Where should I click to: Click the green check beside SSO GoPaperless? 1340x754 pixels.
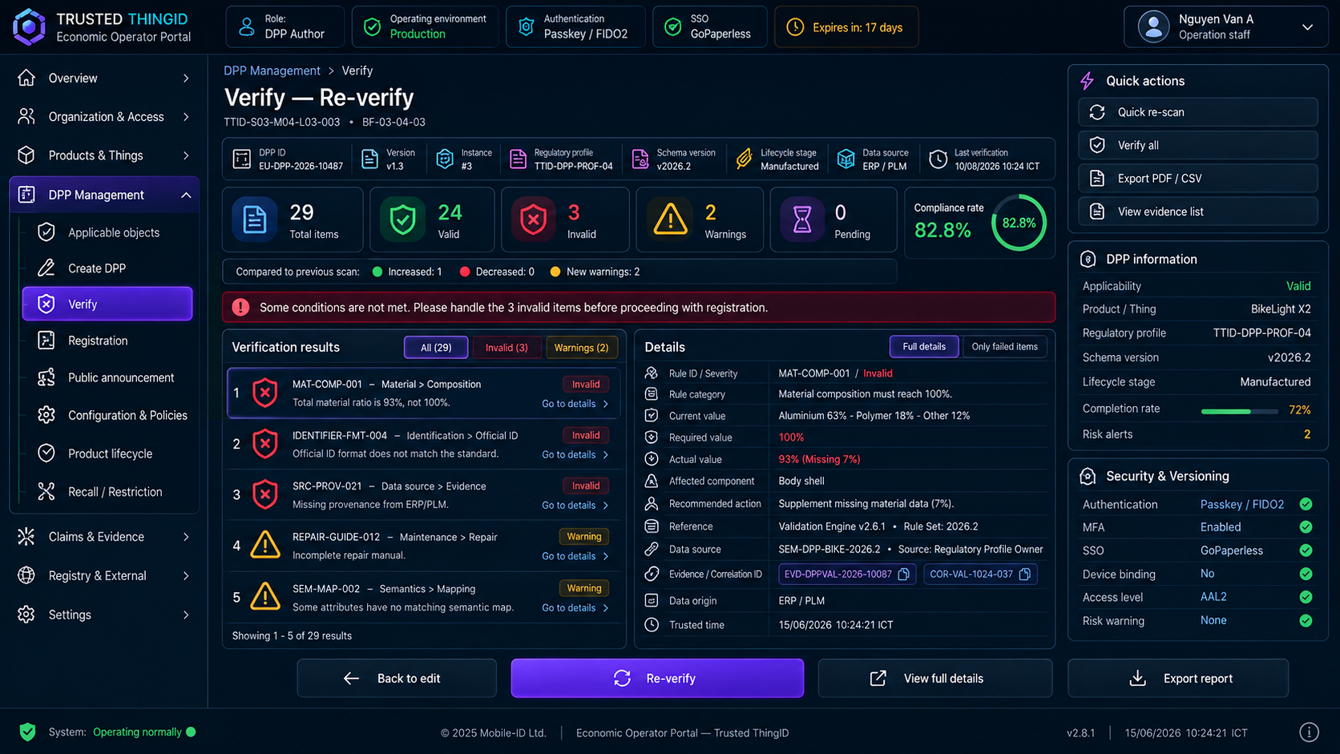click(1306, 550)
